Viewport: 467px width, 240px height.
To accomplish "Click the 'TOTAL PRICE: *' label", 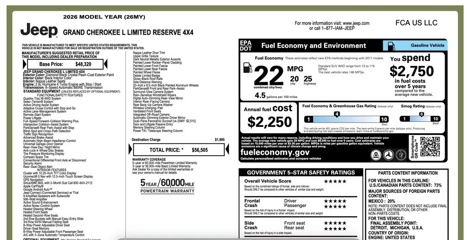I will pos(166,150).
